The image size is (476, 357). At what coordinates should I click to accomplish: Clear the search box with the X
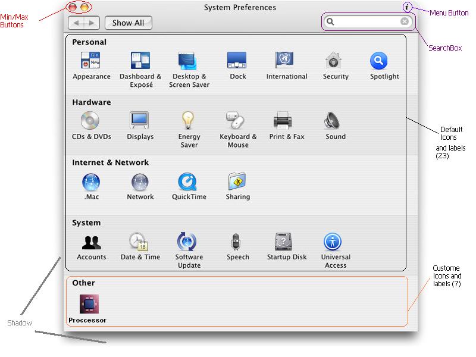(405, 21)
